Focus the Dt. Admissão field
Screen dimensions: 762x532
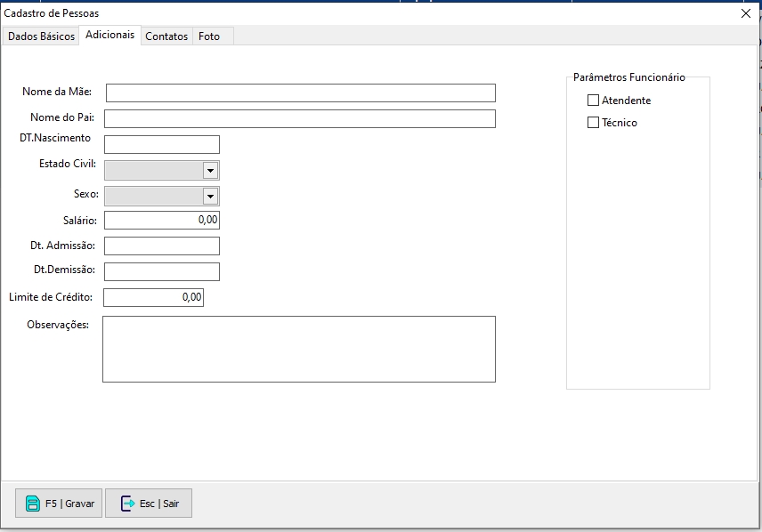pos(161,246)
